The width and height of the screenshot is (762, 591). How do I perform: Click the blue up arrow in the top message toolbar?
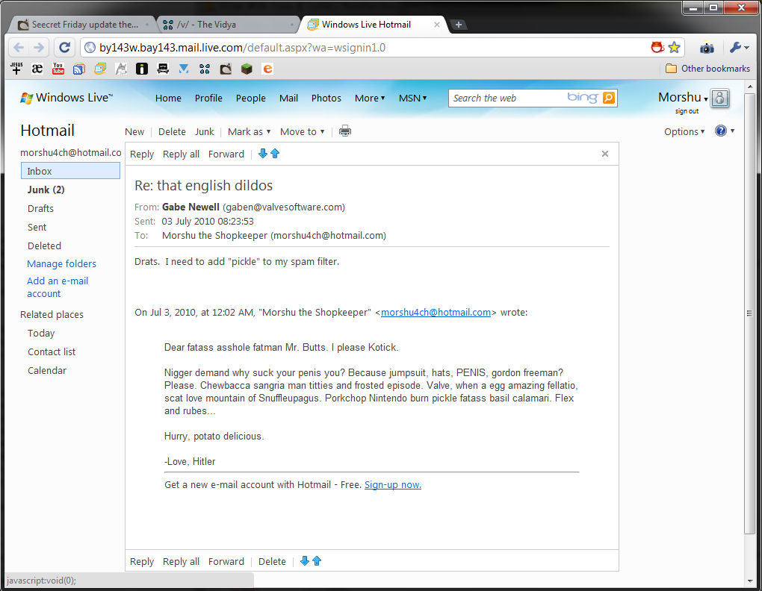(275, 154)
